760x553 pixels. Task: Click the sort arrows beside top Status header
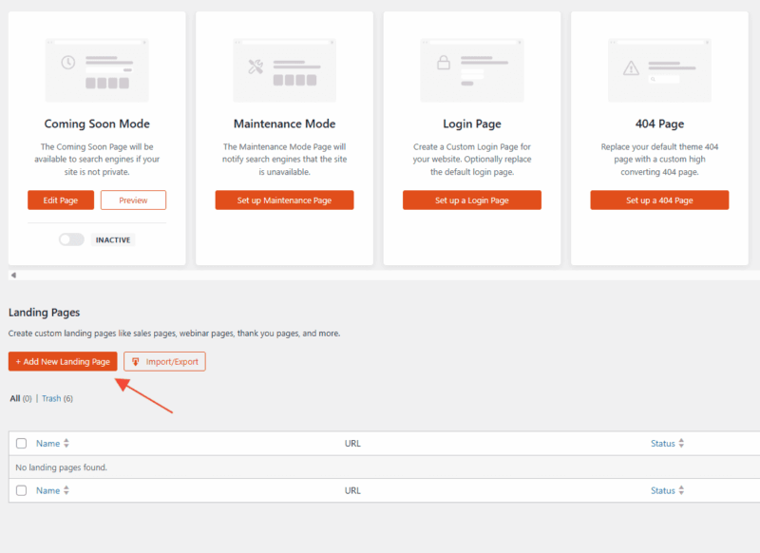pyautogui.click(x=681, y=444)
